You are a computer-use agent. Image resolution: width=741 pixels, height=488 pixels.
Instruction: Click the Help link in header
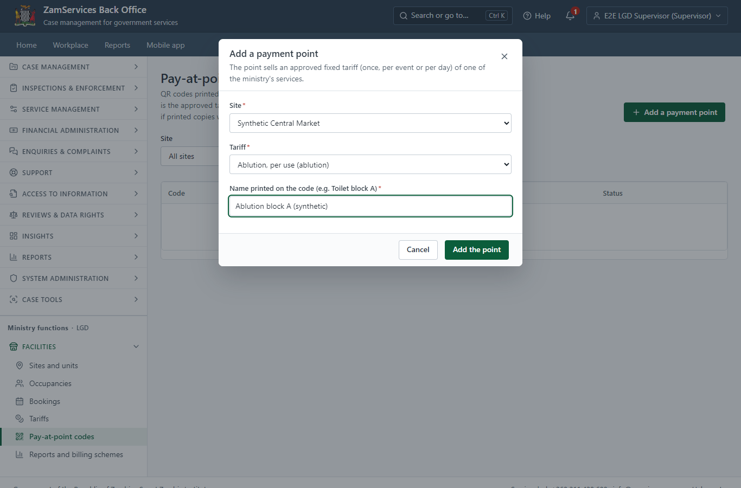coord(537,16)
